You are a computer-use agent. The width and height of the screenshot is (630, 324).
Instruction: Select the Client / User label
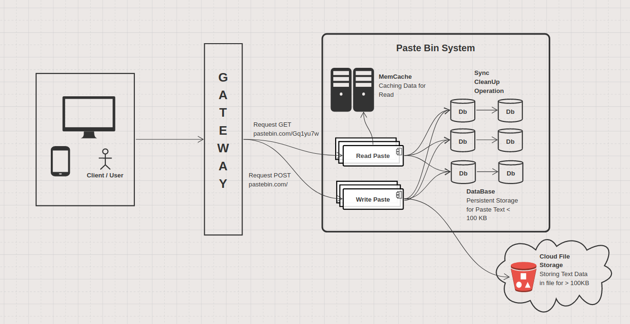pos(105,176)
